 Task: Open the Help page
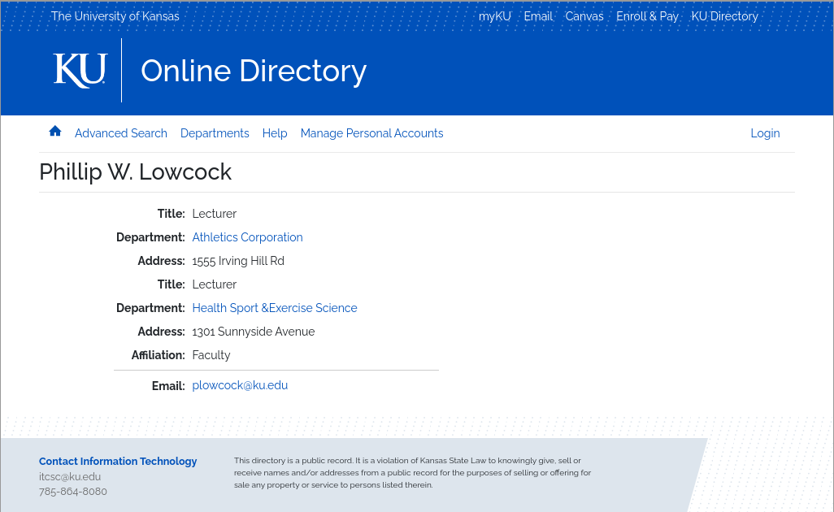(x=275, y=133)
